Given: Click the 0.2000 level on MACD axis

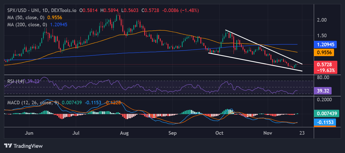Looking at the screenshot, I should point(323,100).
